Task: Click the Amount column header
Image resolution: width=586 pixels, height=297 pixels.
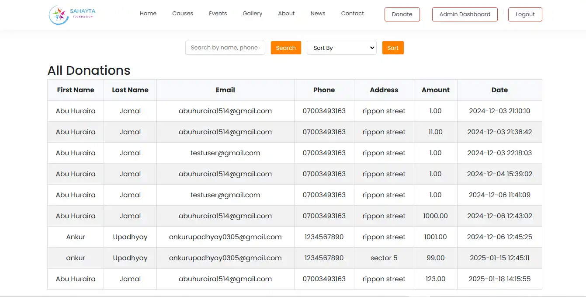Action: (x=435, y=90)
